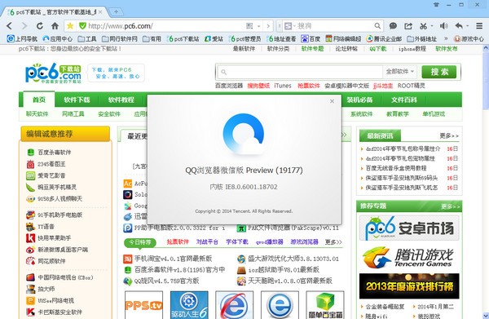This screenshot has height=319, width=489.
Task: Click the 今日特荐 green label
Action: point(140,242)
